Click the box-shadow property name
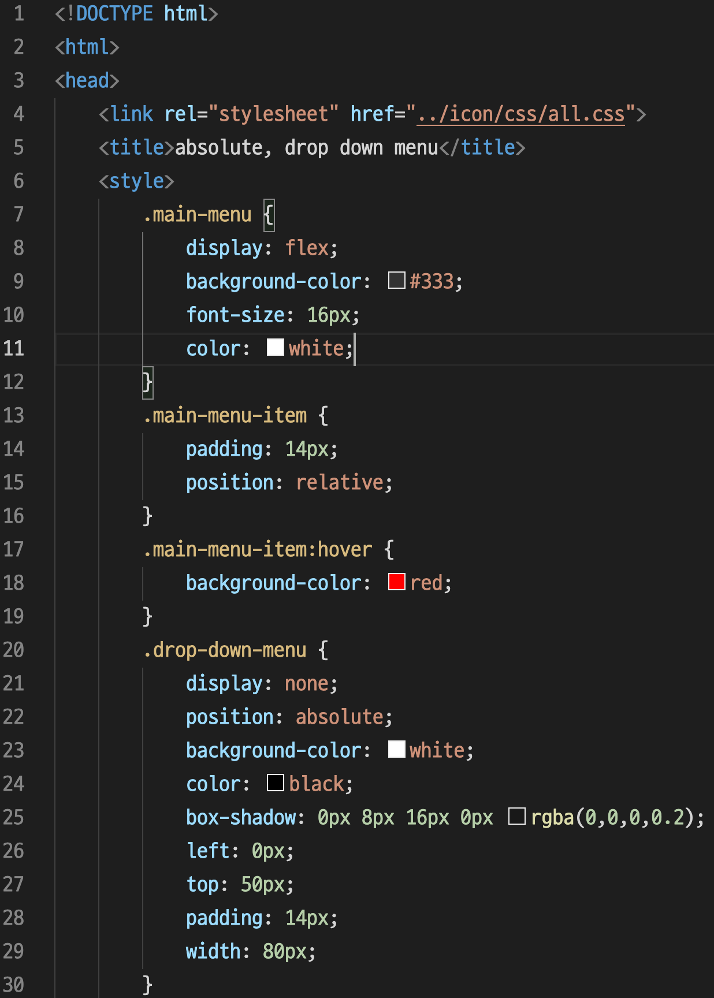The width and height of the screenshot is (714, 998). pyautogui.click(x=241, y=817)
